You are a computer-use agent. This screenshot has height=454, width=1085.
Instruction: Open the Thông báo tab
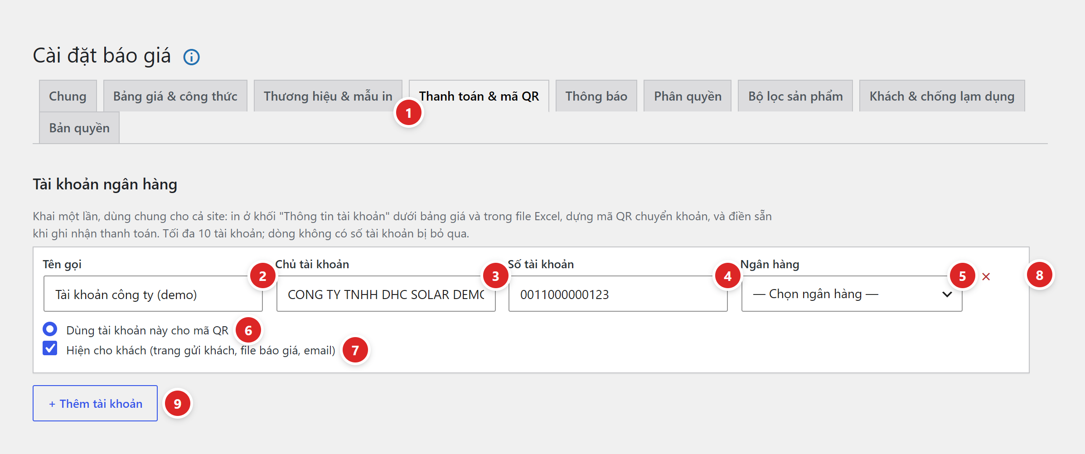pyautogui.click(x=596, y=96)
